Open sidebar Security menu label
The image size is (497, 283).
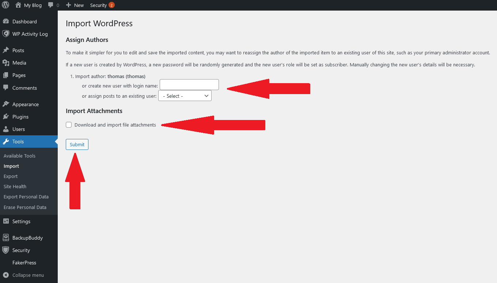[x=21, y=250]
